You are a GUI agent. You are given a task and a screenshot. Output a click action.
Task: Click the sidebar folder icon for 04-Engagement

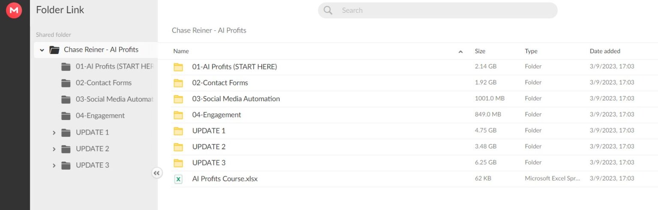click(x=66, y=116)
